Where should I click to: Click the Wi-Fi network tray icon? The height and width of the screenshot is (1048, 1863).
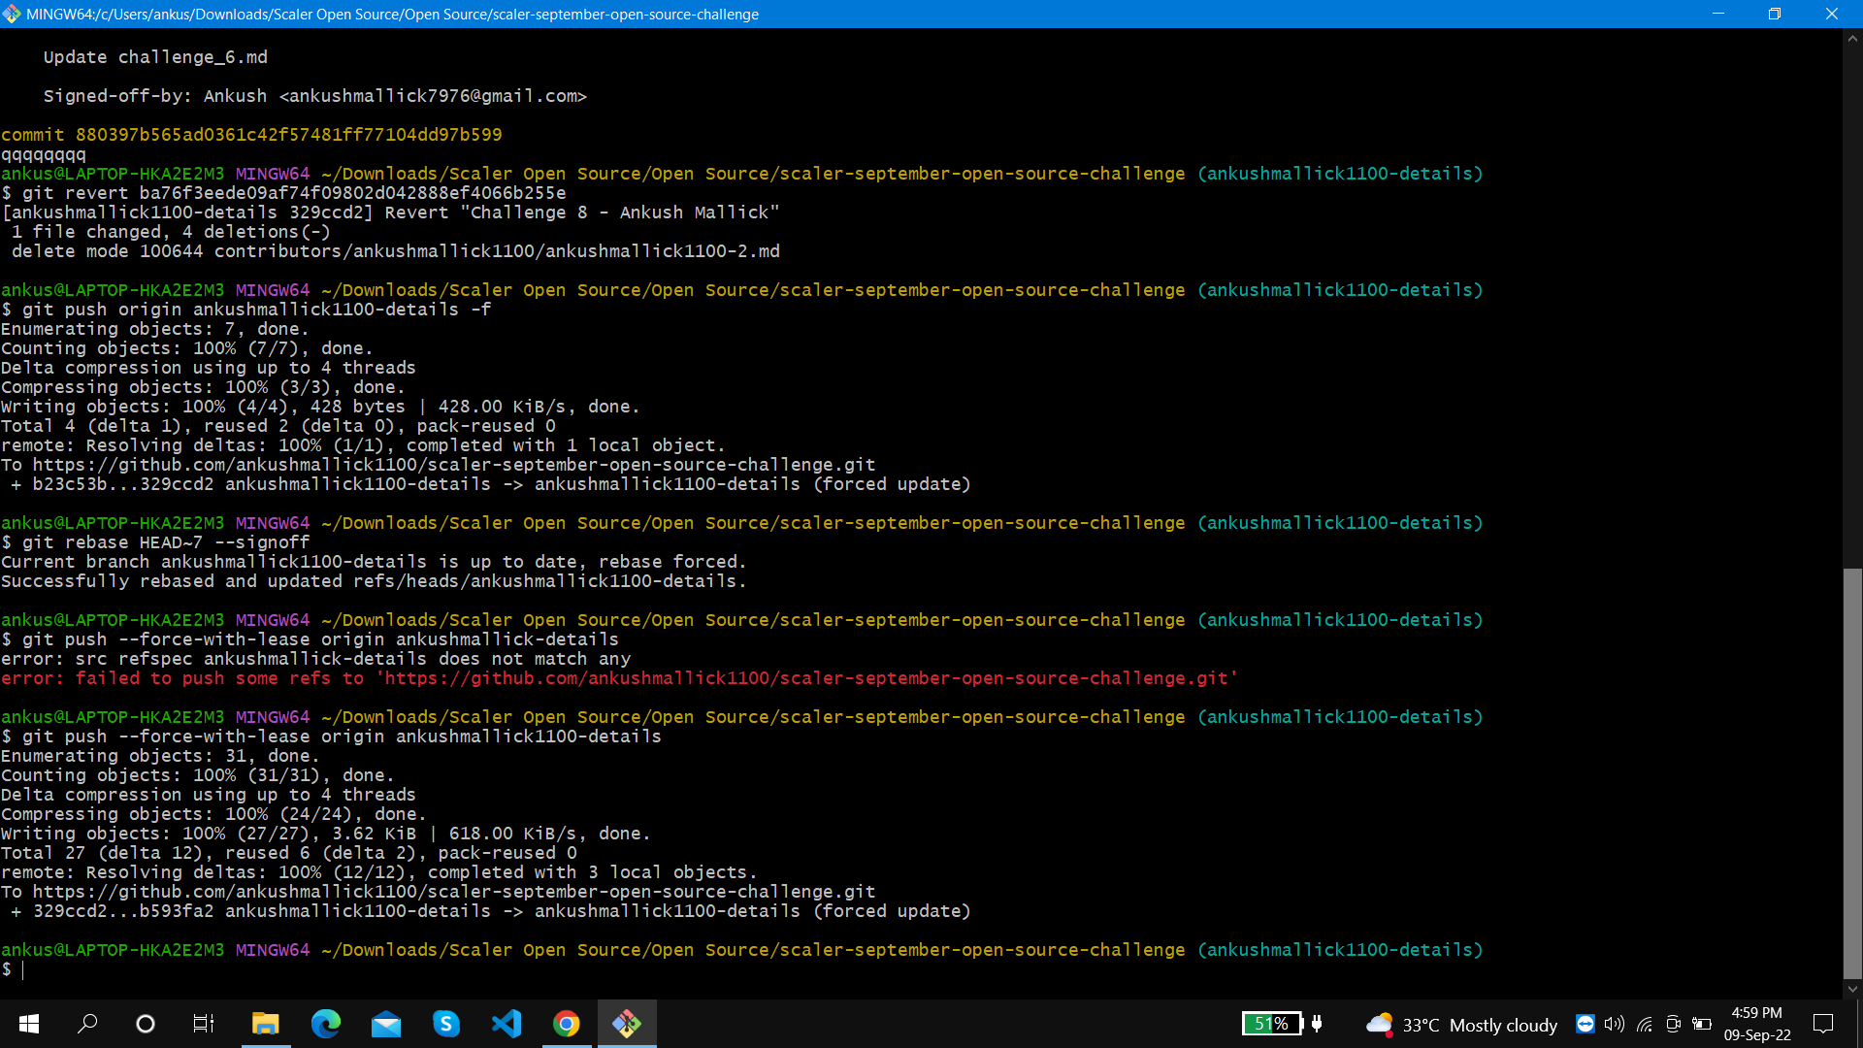(x=1645, y=1023)
